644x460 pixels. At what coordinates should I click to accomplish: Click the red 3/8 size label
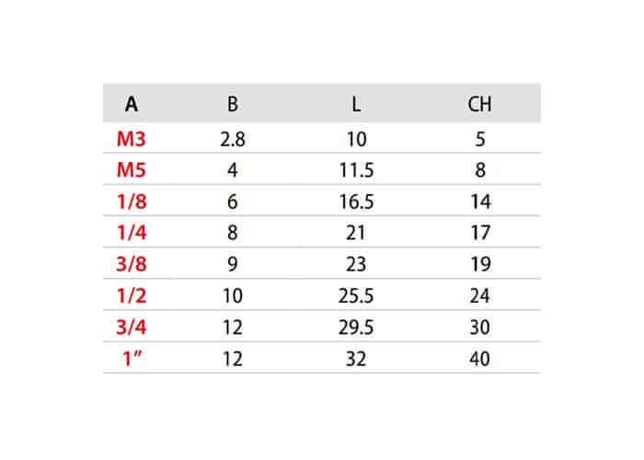[132, 264]
